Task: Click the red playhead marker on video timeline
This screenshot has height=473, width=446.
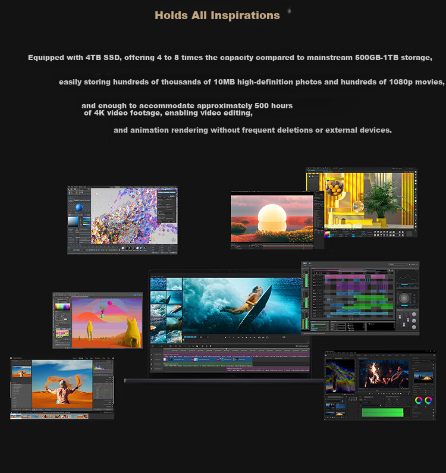Action: (227, 349)
